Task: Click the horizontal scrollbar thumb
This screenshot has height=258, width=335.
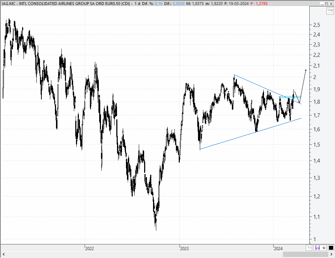Action: [x=305, y=254]
